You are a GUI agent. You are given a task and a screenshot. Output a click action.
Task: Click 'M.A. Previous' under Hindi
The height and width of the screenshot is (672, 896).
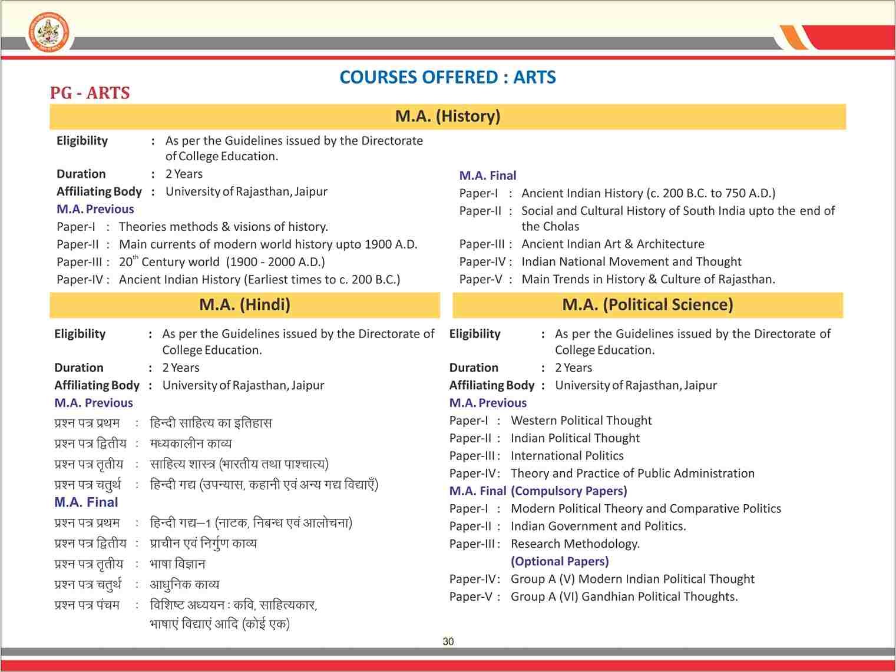point(94,403)
